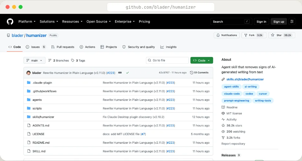Viewport: 302px width, 161px height.
Task: Click the agents folder icon
Action: [29, 100]
